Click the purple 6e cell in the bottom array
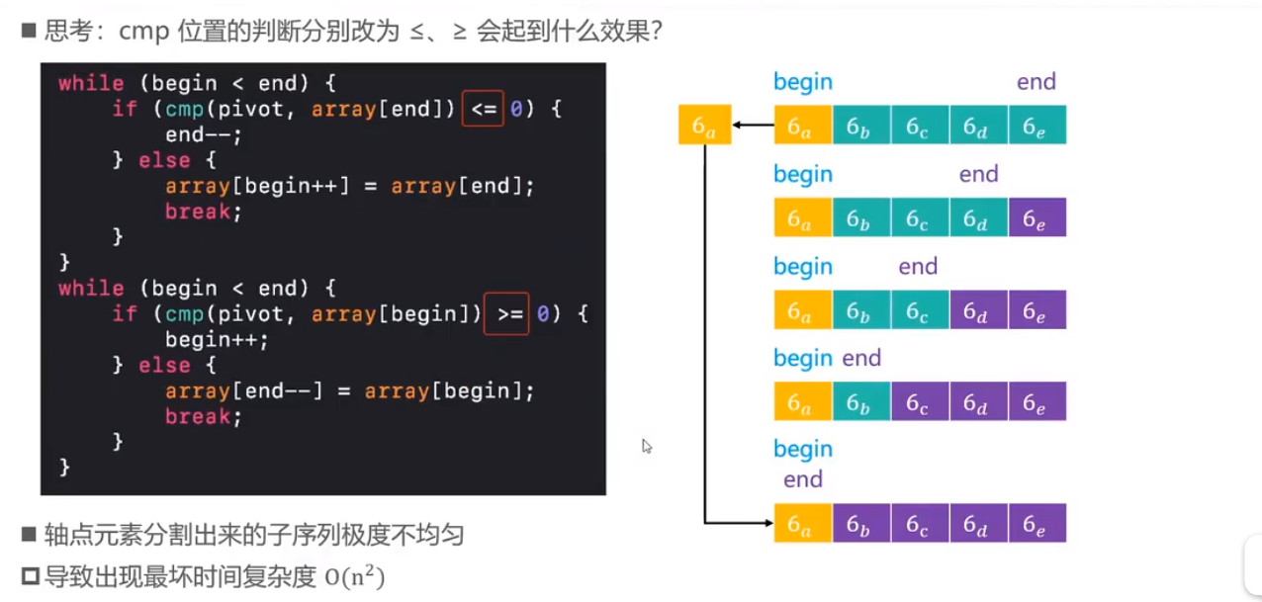Screen dimensions: 1262x602 tap(1037, 523)
